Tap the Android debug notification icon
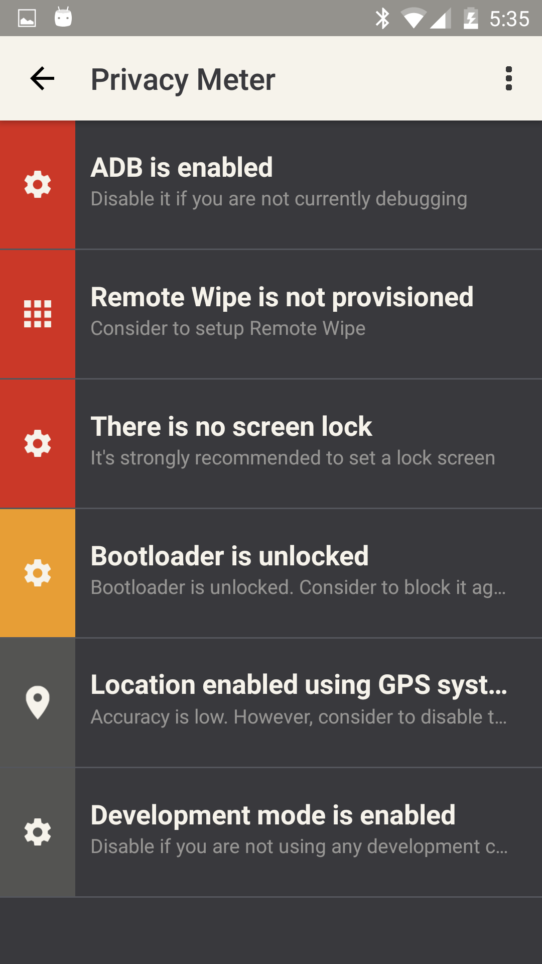The image size is (542, 964). coord(63,18)
